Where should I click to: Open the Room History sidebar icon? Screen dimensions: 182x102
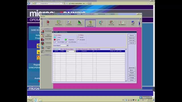click(x=43, y=40)
